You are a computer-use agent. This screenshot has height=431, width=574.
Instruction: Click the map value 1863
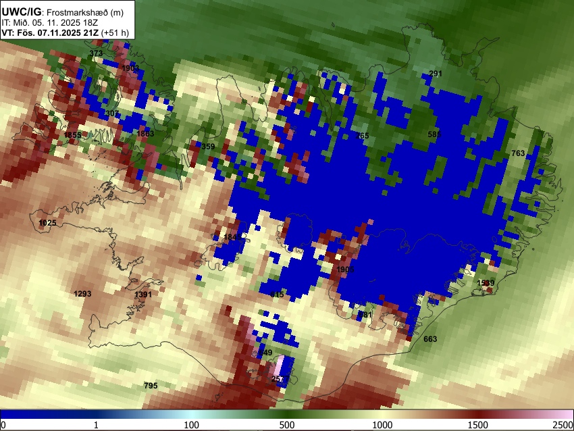point(145,134)
